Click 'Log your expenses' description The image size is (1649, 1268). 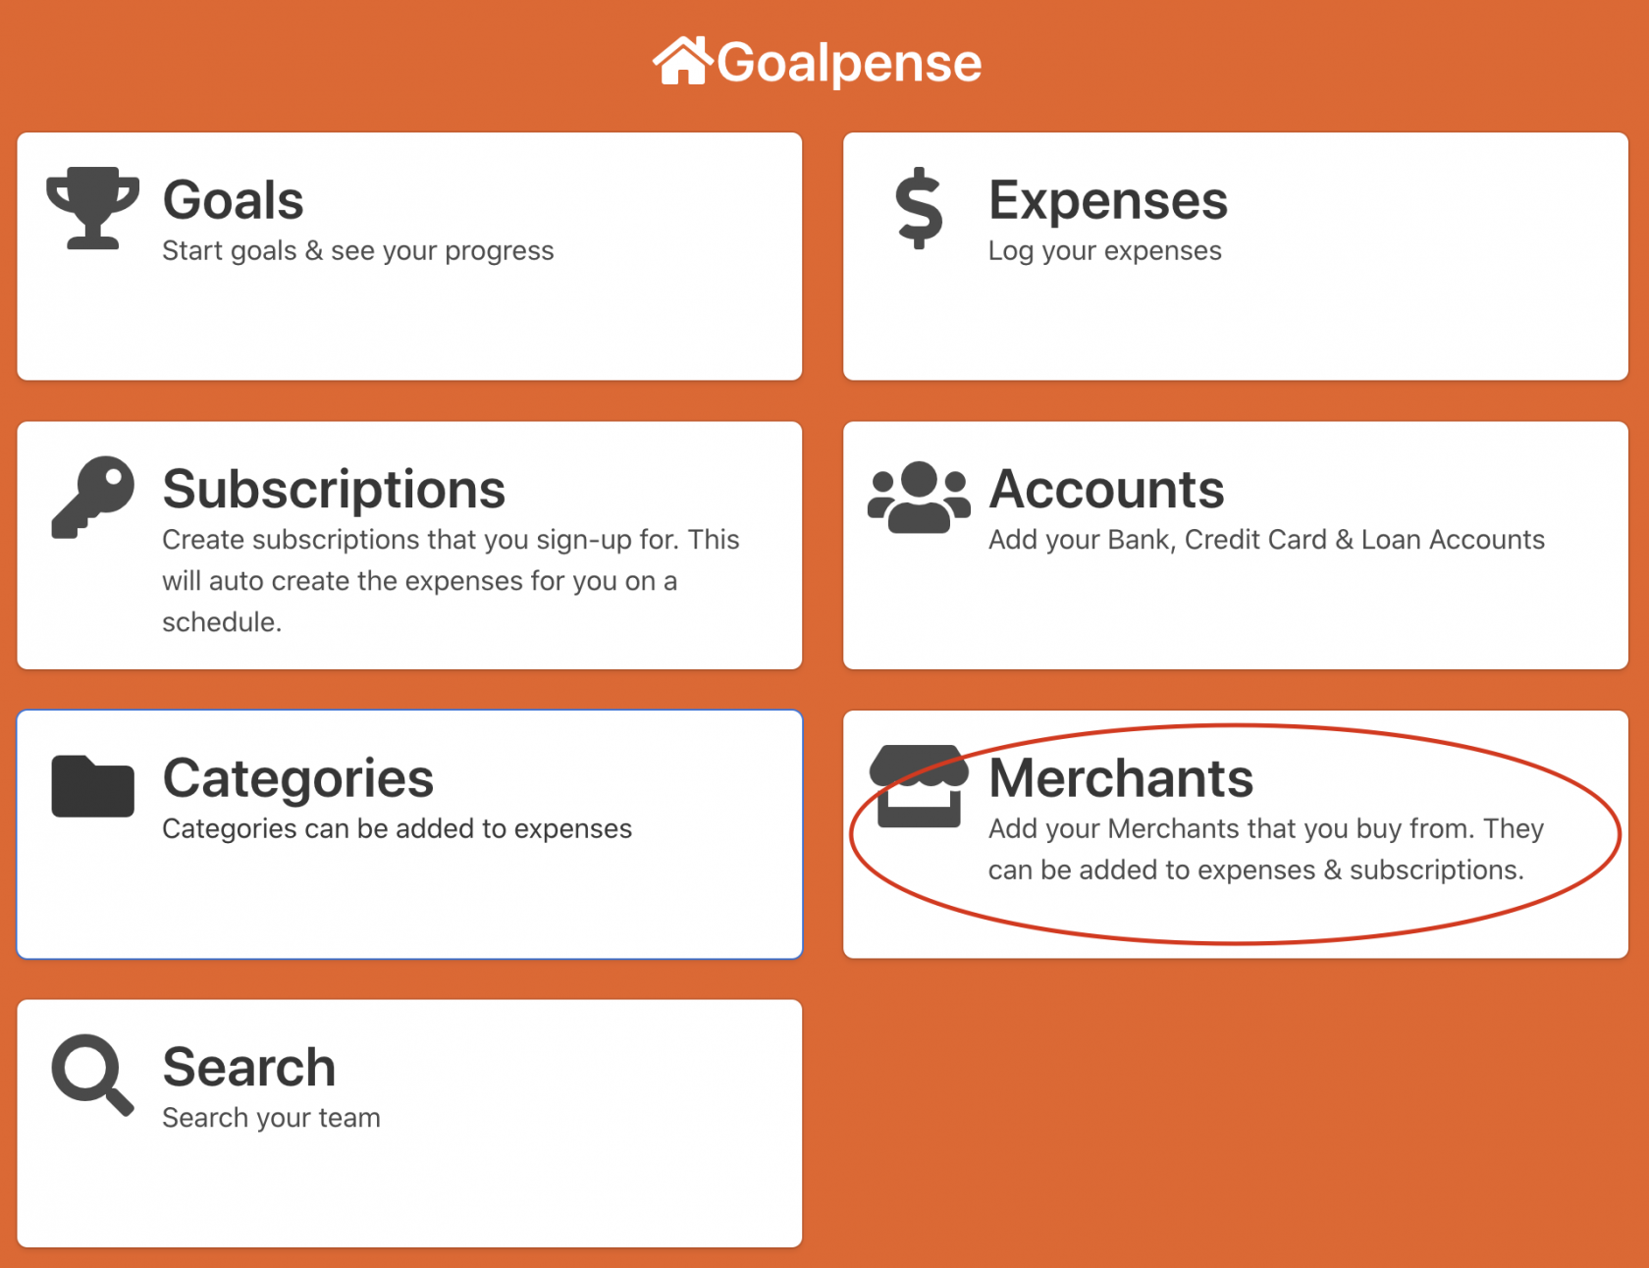click(1105, 251)
